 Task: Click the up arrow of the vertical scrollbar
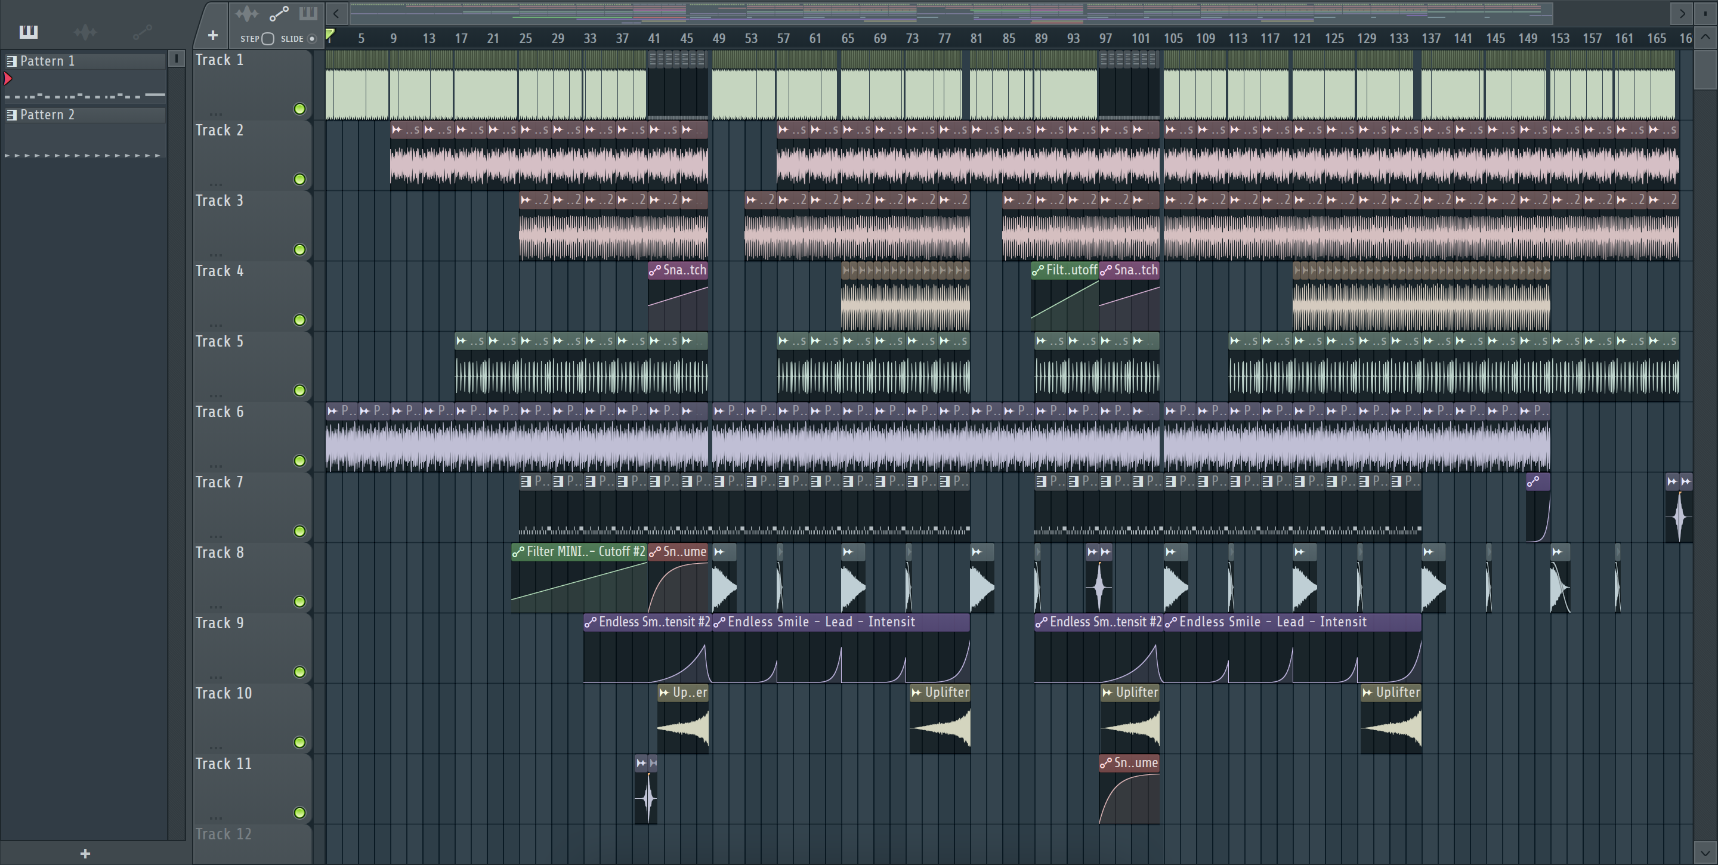(1705, 36)
